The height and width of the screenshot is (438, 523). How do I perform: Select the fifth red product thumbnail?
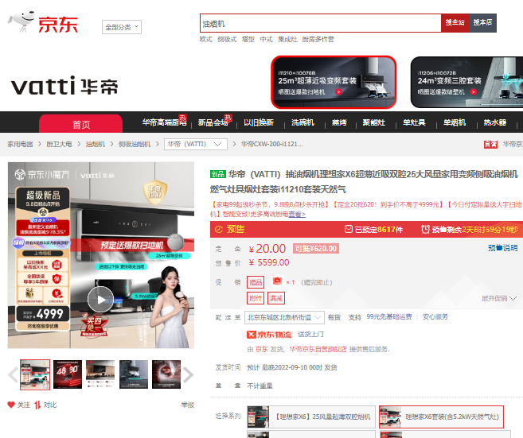coord(166,374)
